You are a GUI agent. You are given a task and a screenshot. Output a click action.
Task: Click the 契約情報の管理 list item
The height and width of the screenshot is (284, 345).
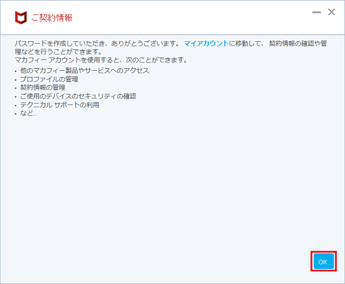click(x=43, y=88)
